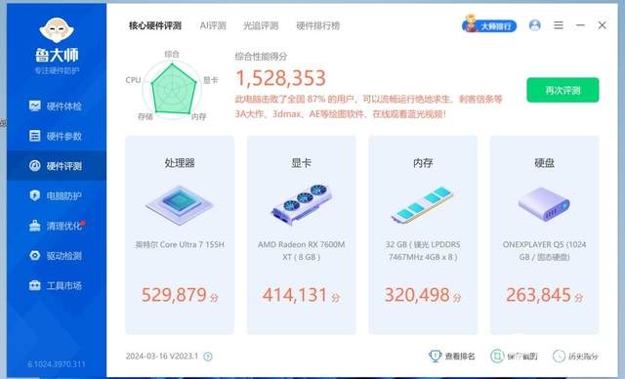Image resolution: width=625 pixels, height=379 pixels.
Task: Open 驱动检测 in the sidebar
Action: 56,256
